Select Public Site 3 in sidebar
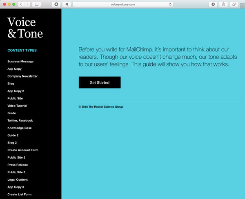This screenshot has height=199, width=245. (16, 172)
